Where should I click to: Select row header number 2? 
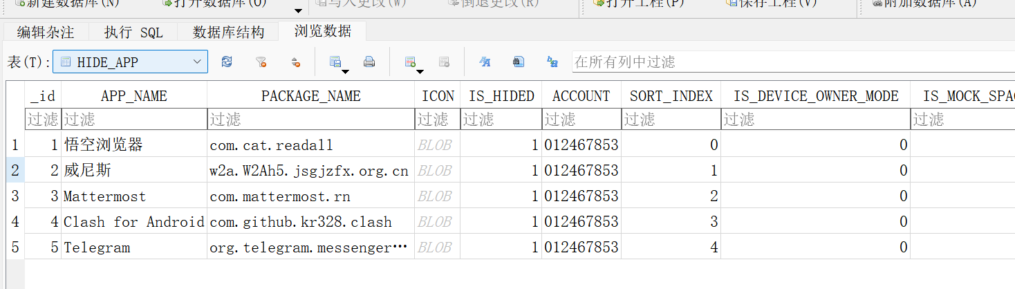coord(15,171)
